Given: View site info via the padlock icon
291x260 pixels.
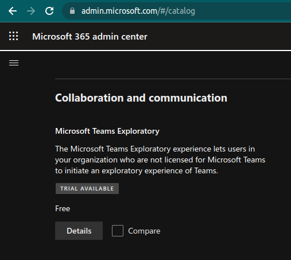Looking at the screenshot, I should 72,11.
